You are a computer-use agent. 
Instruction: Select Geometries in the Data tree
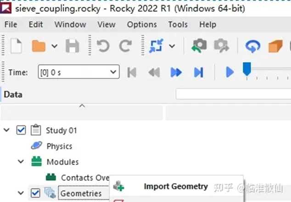[x=81, y=194]
